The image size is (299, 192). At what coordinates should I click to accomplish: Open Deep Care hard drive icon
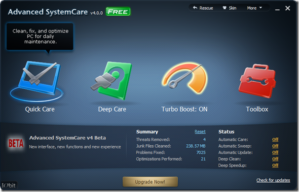pyautogui.click(x=112, y=80)
